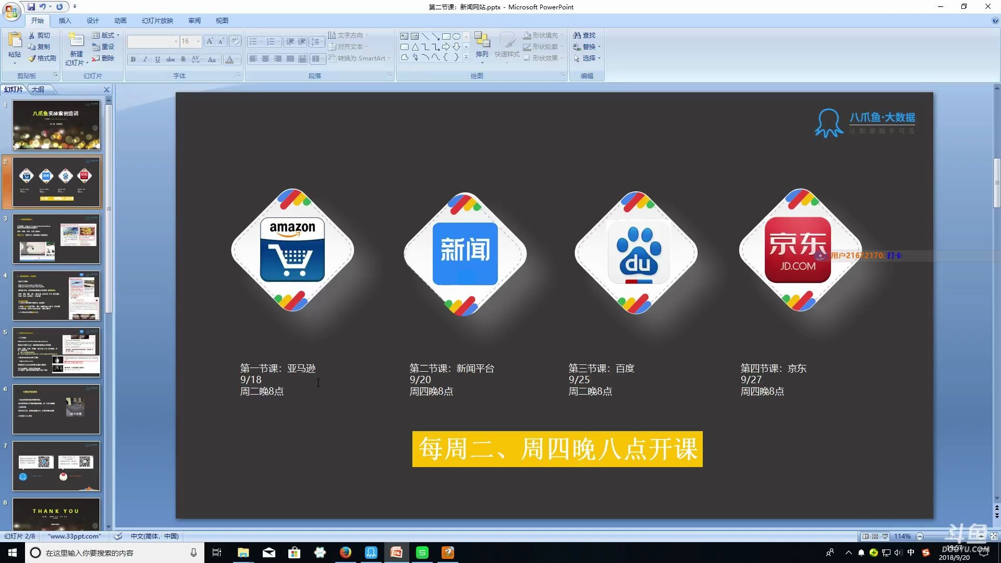Open the 版式 layout dropdown
This screenshot has width=1001, height=563.
pyautogui.click(x=106, y=35)
